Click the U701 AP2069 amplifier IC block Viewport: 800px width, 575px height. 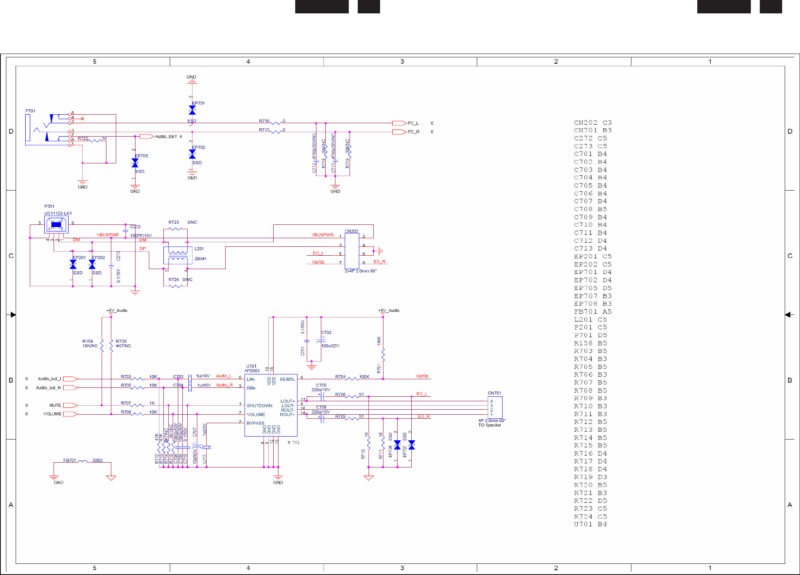(271, 405)
